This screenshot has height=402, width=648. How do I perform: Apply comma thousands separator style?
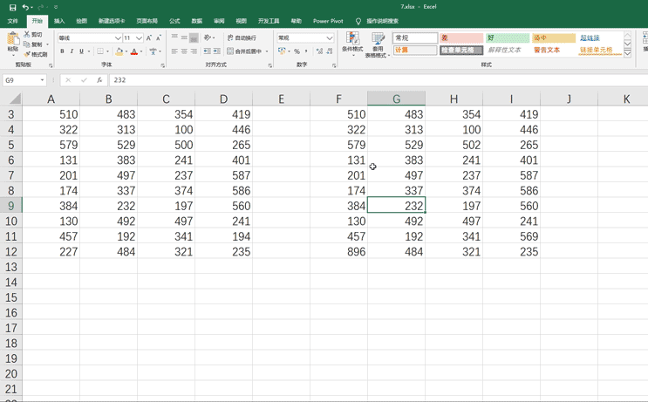[306, 51]
